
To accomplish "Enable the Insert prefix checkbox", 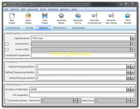I will coord(7,44).
